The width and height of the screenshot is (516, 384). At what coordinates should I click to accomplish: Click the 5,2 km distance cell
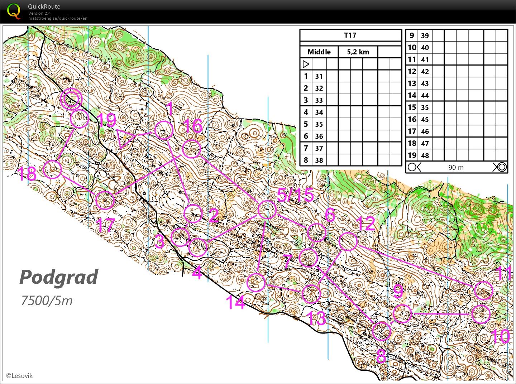click(x=358, y=52)
